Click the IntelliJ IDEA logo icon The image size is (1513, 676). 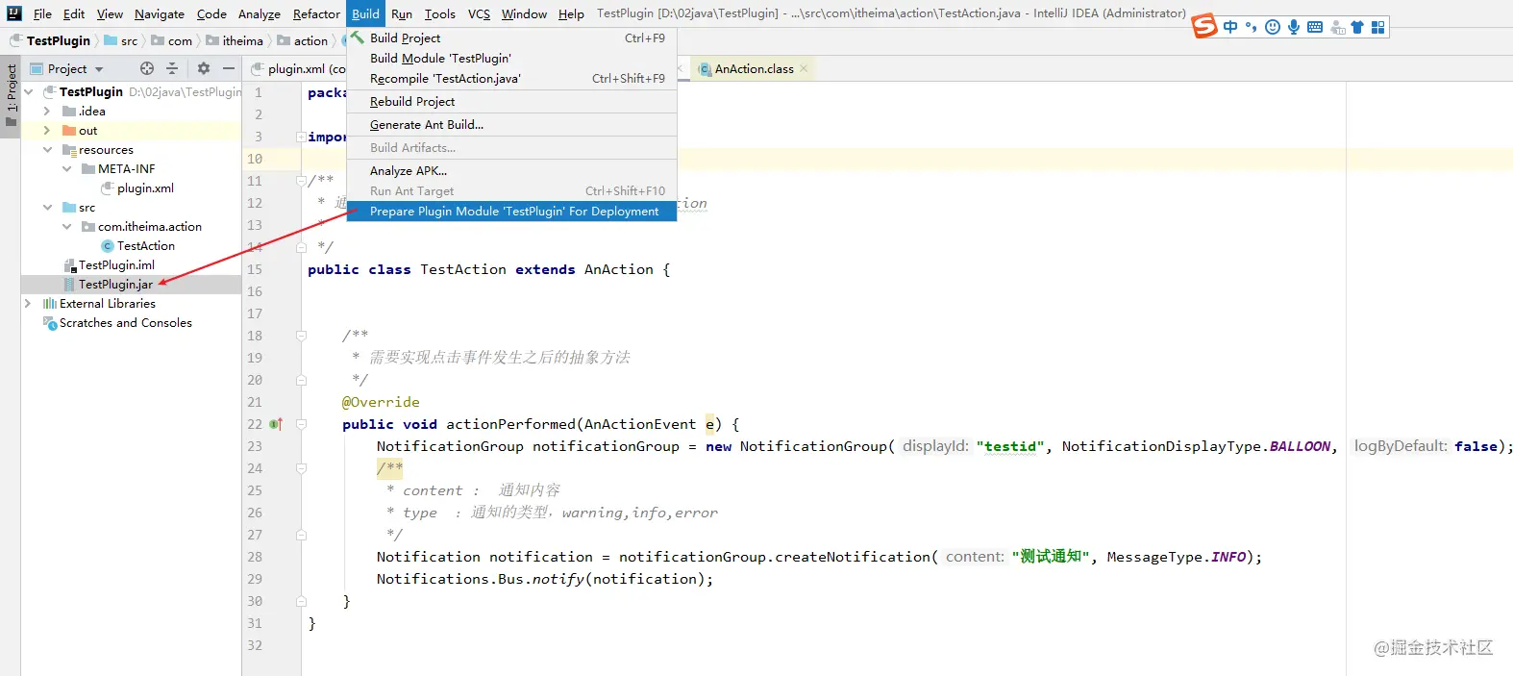pyautogui.click(x=14, y=13)
